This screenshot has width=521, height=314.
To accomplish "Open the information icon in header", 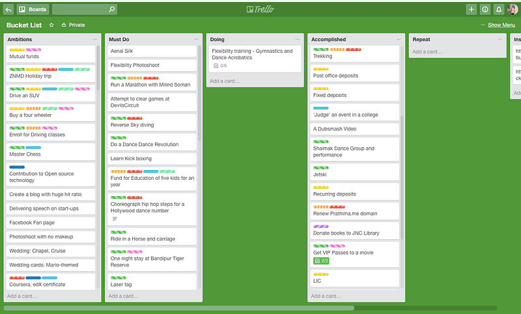I will pyautogui.click(x=485, y=9).
